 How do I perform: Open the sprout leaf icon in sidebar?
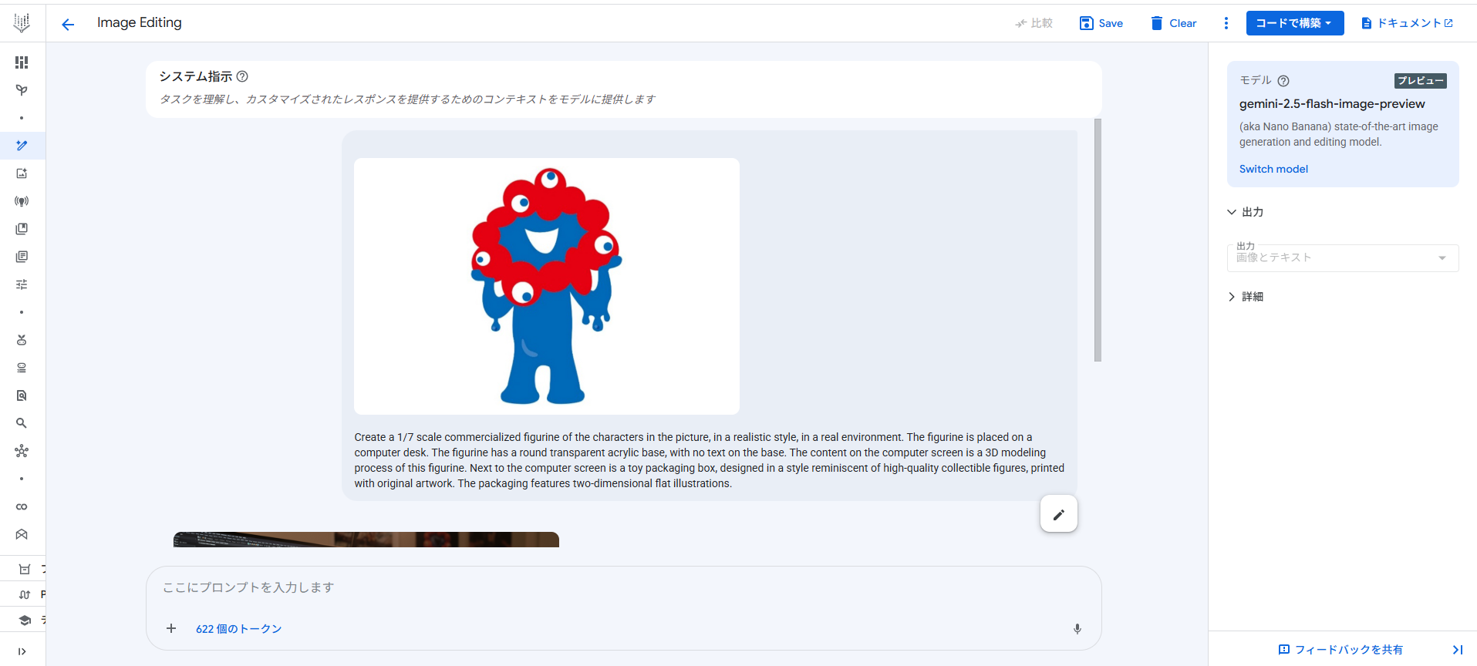tap(22, 90)
